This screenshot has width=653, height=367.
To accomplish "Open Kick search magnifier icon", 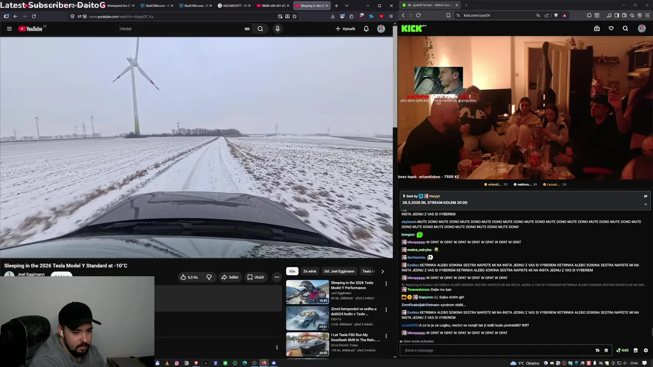I will [625, 29].
